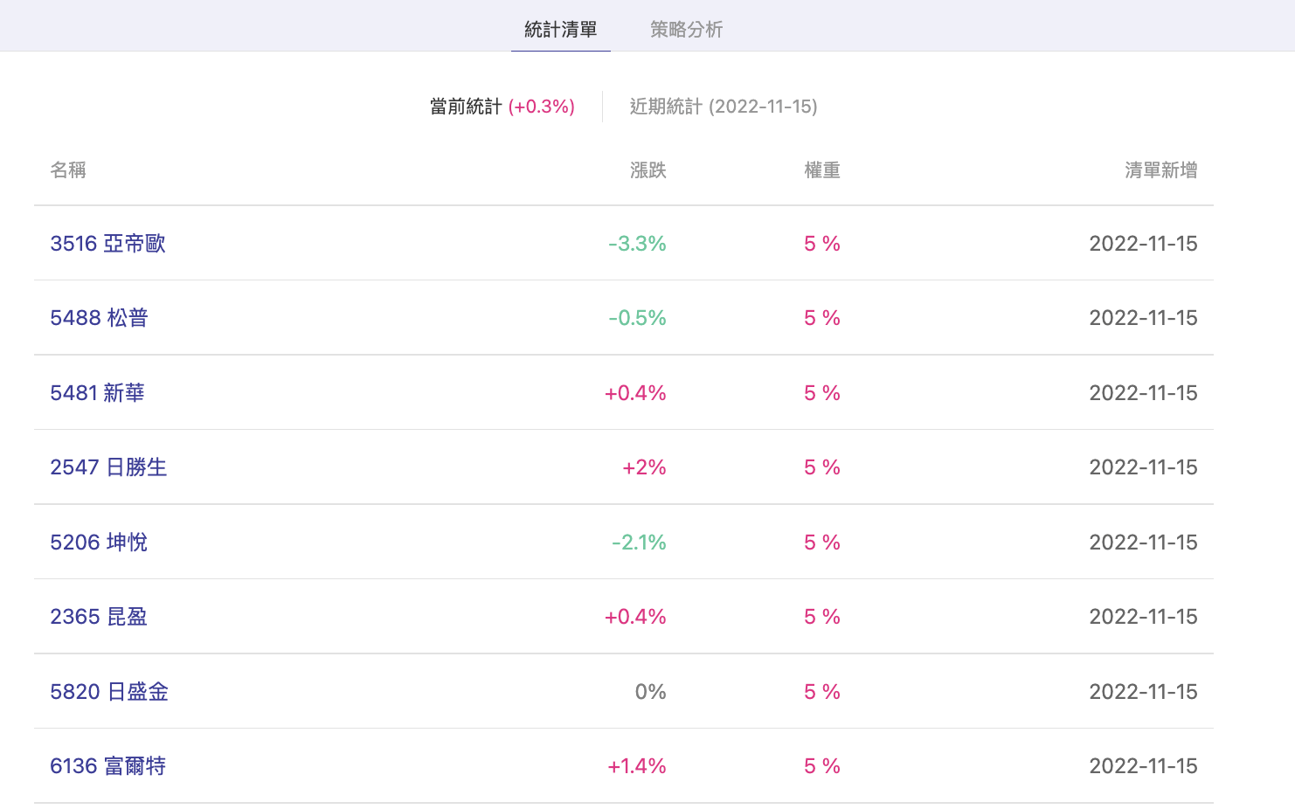Open stock 3516 亞帝歐

coord(107,244)
